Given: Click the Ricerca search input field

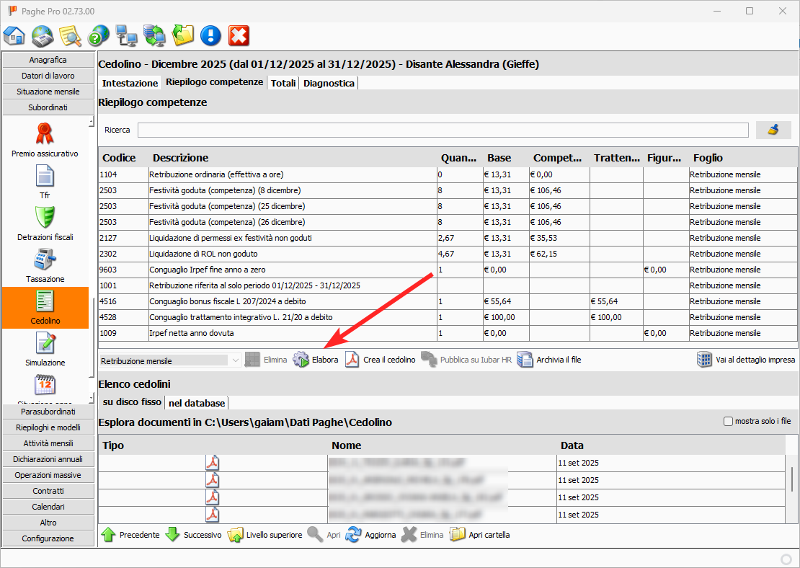Looking at the screenshot, I should [443, 130].
